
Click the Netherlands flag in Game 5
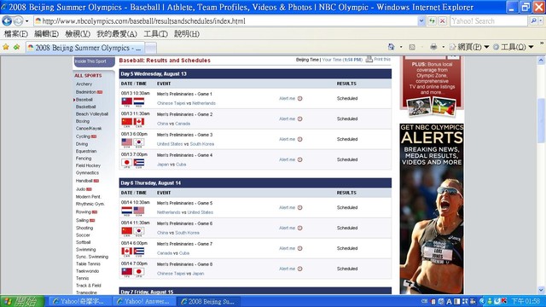[x=127, y=211]
